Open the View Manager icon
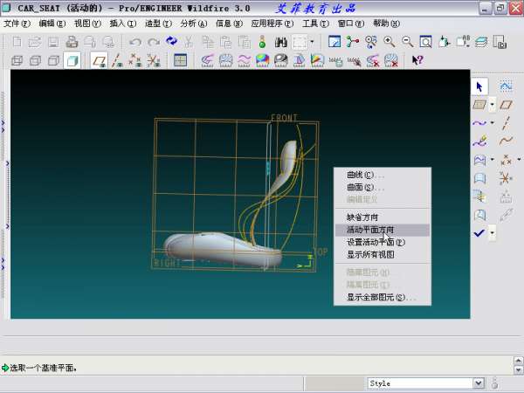The image size is (524, 393). click(500, 42)
